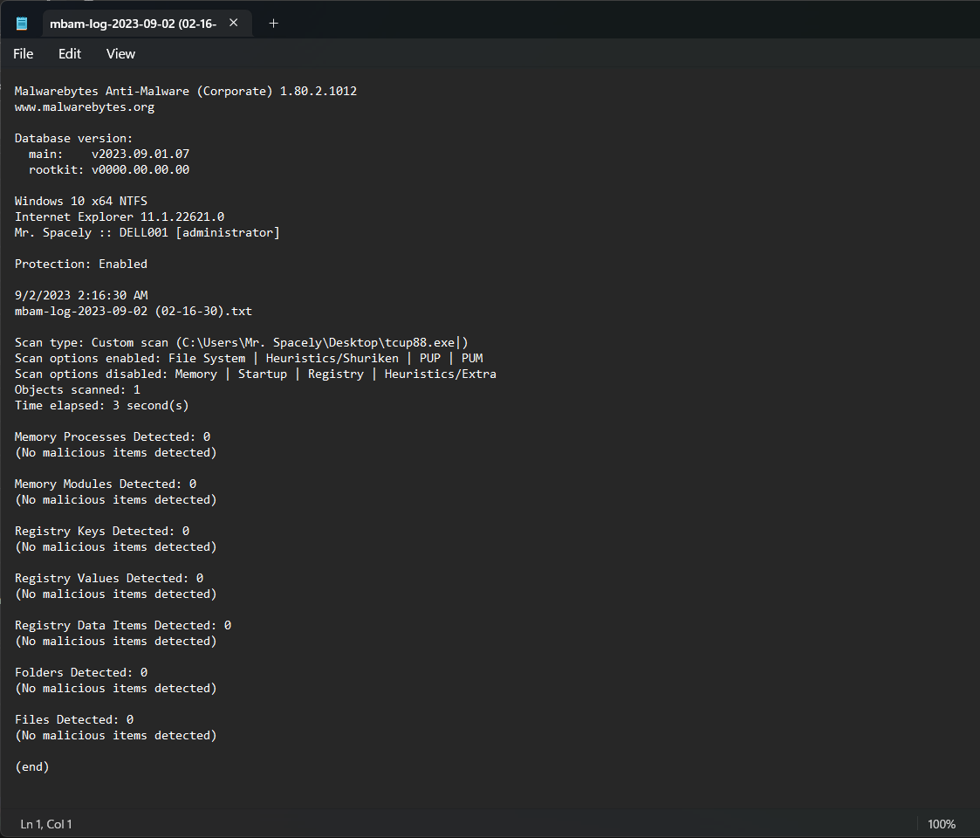
Task: Click the mbam-log-2023-09-02 (02-16-30).txt filename line
Action: click(x=134, y=311)
